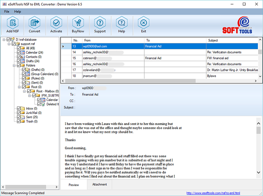The image size is (263, 196).
Task: Click the eSoftTools logo
Action: coord(237,25)
